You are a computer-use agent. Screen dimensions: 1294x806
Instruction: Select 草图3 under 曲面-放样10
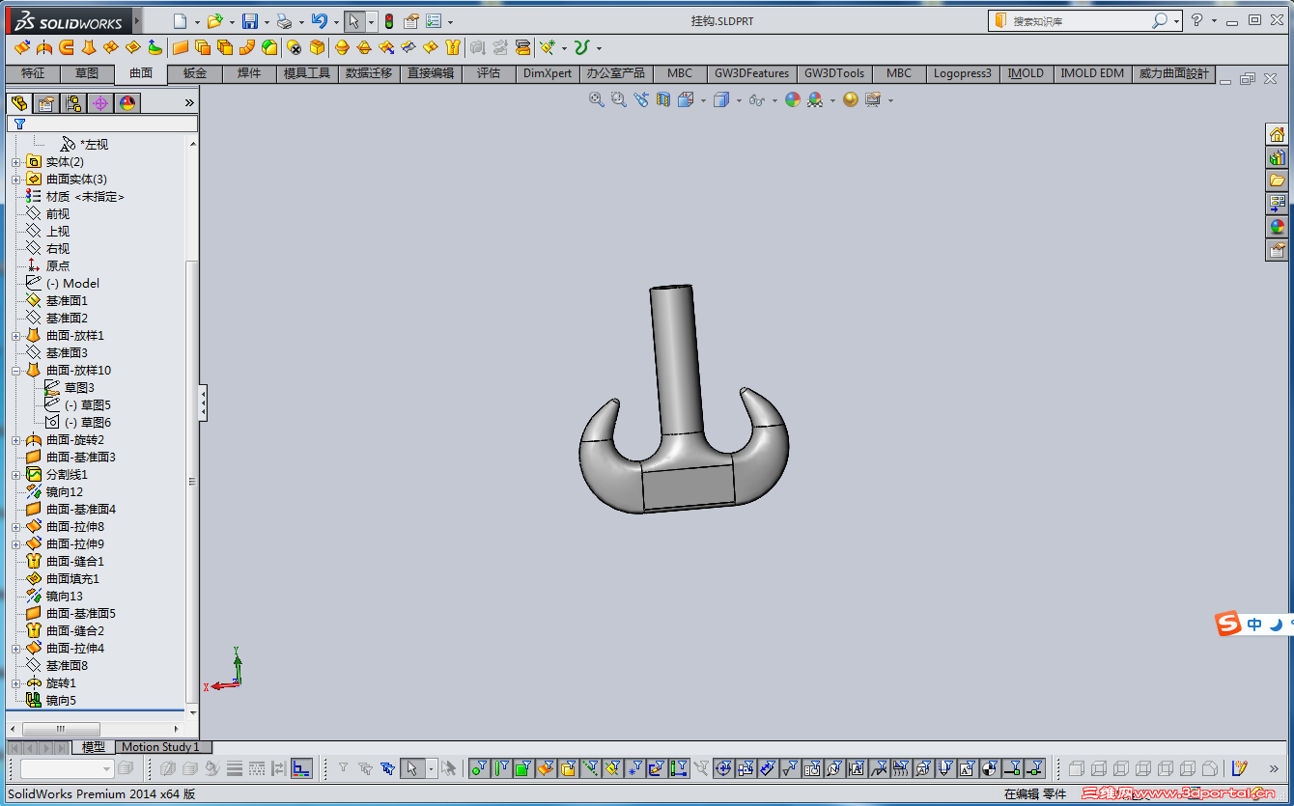click(x=70, y=388)
